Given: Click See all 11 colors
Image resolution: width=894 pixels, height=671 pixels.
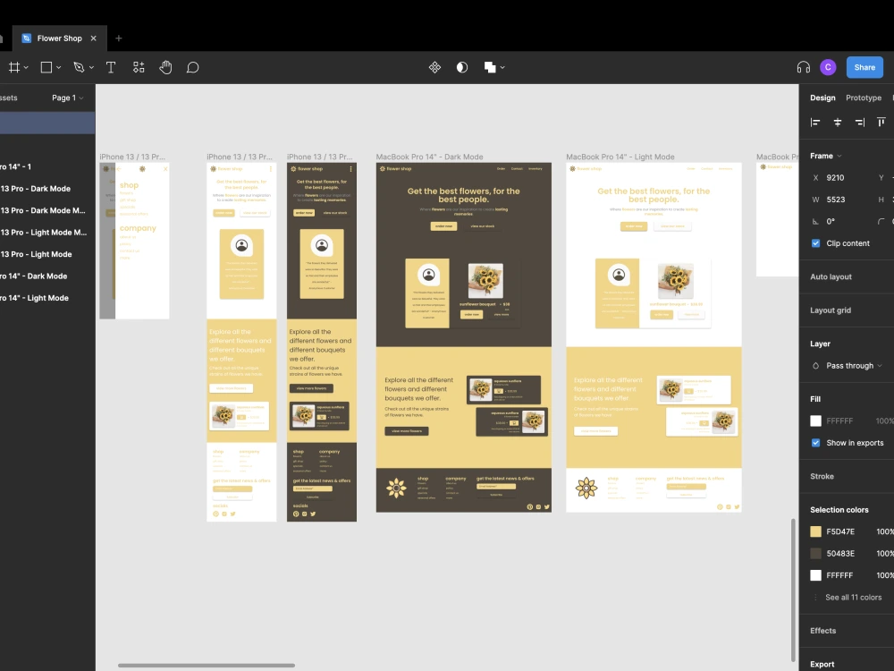Looking at the screenshot, I should click(853, 598).
